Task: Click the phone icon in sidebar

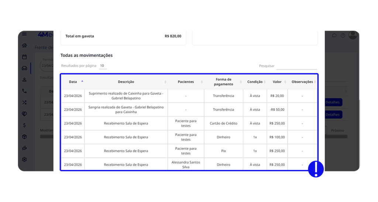Action: [24, 91]
